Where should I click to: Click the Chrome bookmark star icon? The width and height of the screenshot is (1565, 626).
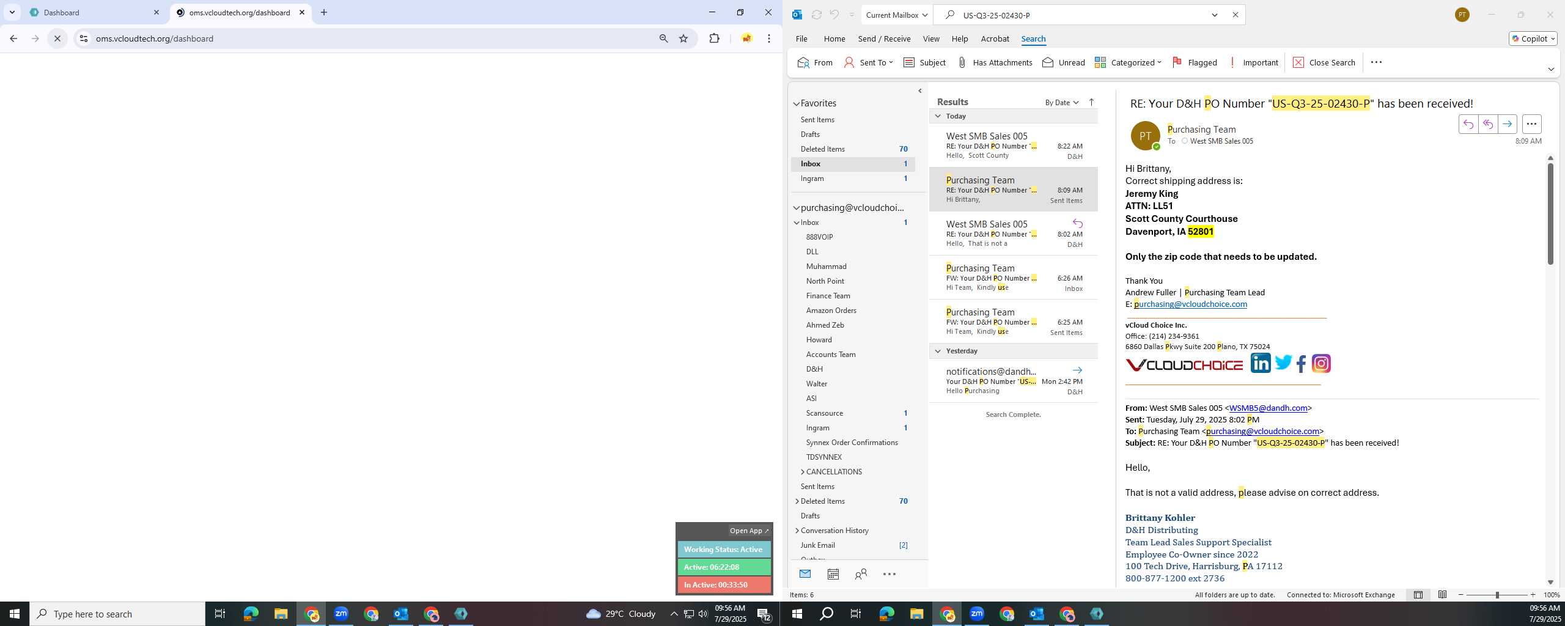point(683,39)
